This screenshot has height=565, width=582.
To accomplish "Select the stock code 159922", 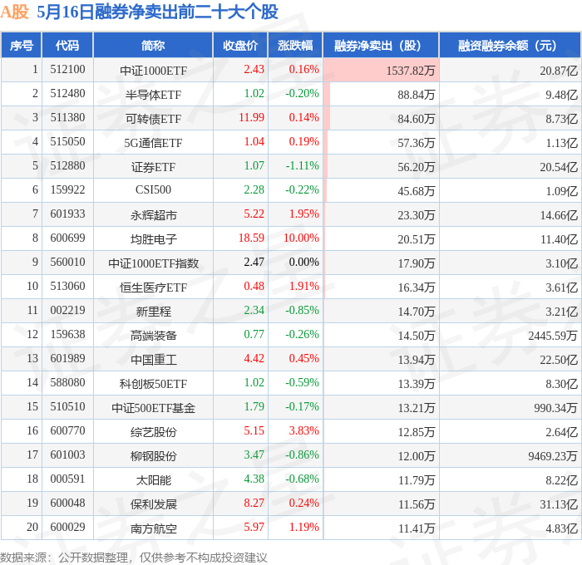I will point(67,190).
